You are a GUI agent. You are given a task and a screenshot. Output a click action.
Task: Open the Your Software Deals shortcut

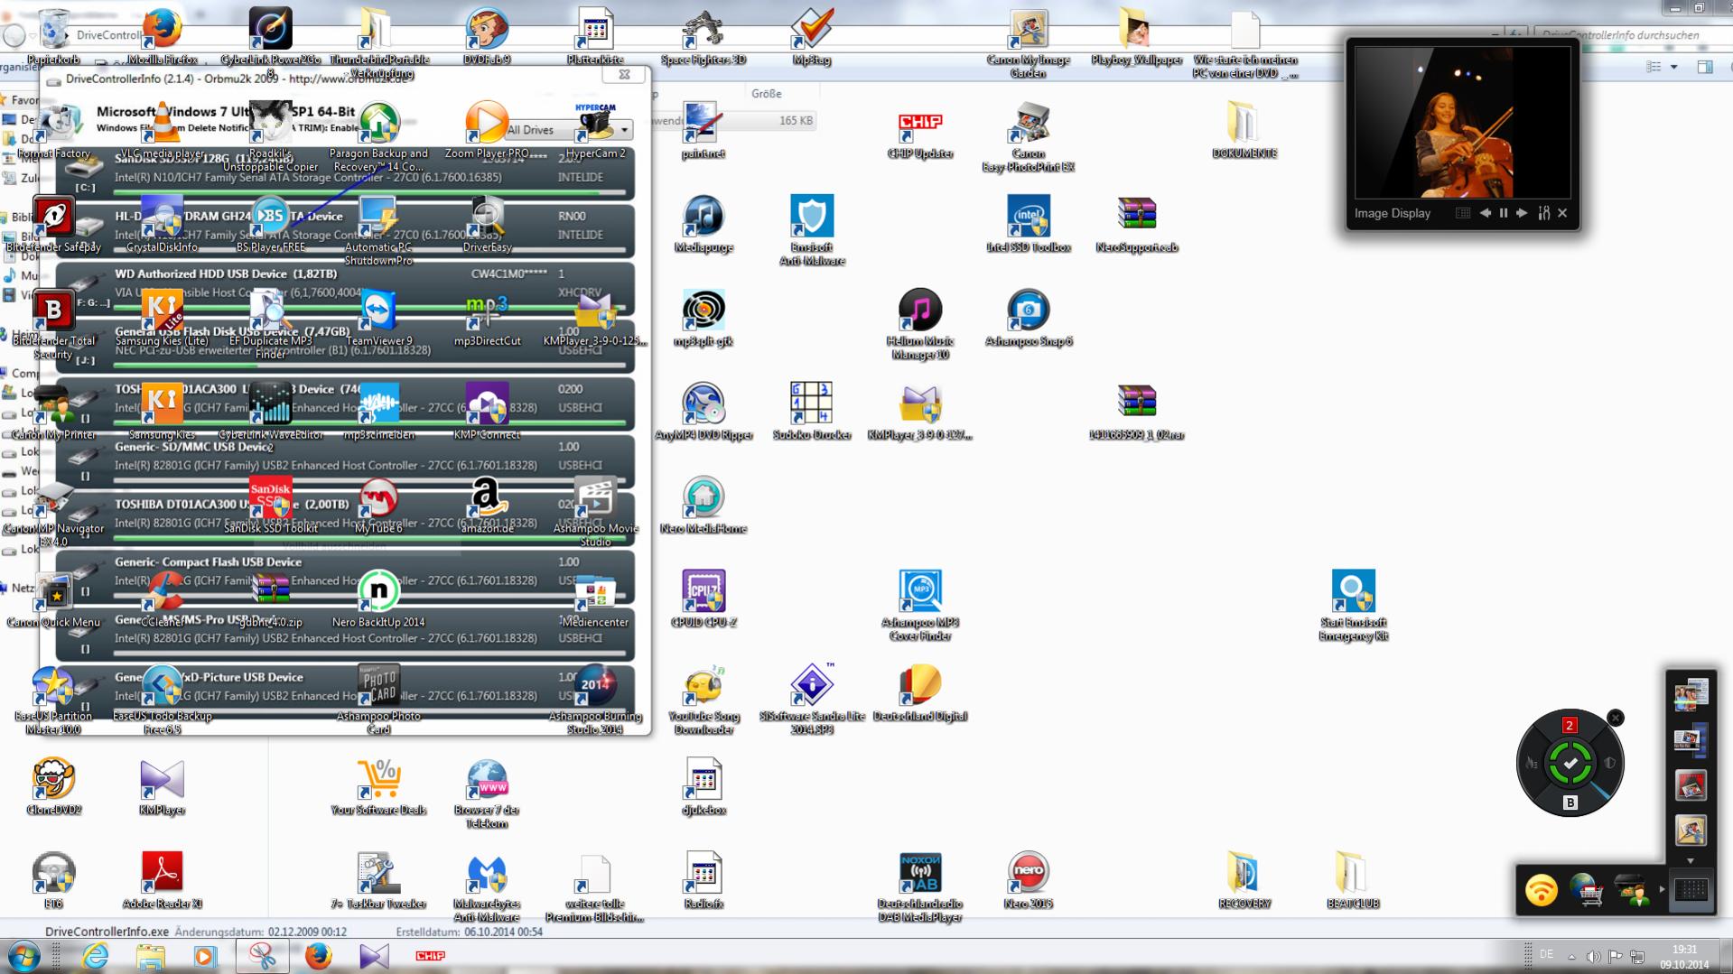click(x=378, y=786)
